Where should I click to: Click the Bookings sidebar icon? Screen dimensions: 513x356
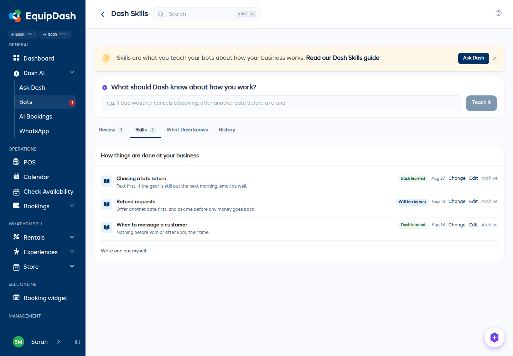coord(16,206)
